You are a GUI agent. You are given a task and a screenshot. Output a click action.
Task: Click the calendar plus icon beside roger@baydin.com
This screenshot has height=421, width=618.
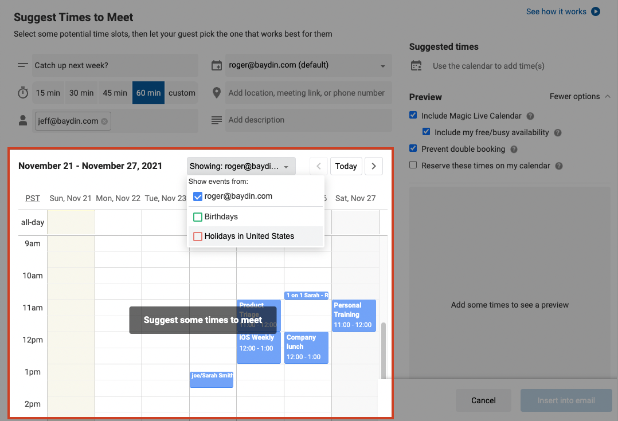[216, 65]
